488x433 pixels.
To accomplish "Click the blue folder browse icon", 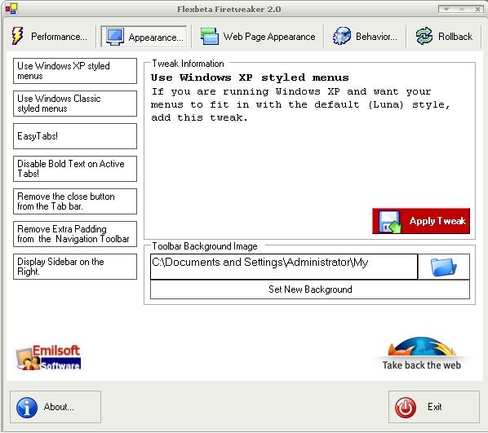I will pos(443,267).
